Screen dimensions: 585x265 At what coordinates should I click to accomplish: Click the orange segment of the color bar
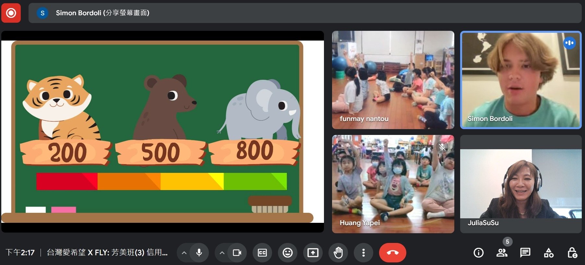click(x=129, y=181)
